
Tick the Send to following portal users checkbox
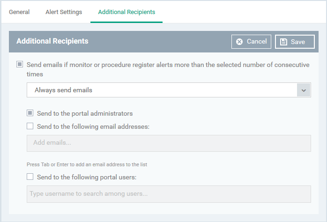[x=30, y=177]
